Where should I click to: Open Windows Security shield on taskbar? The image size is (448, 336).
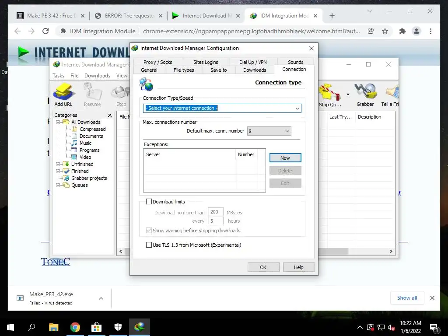(x=118, y=327)
